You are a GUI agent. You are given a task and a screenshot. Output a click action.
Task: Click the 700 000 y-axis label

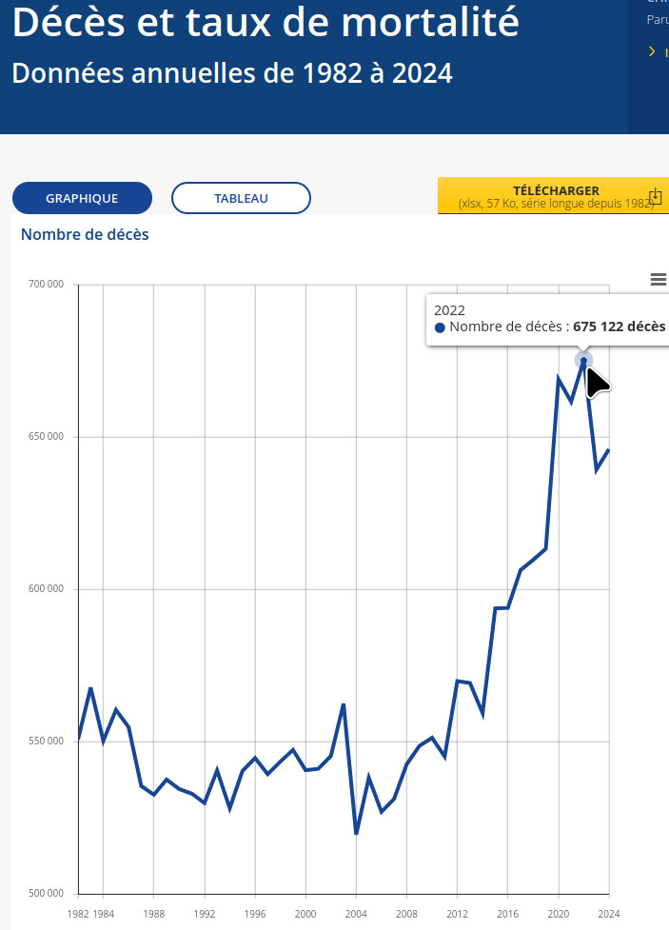click(46, 285)
